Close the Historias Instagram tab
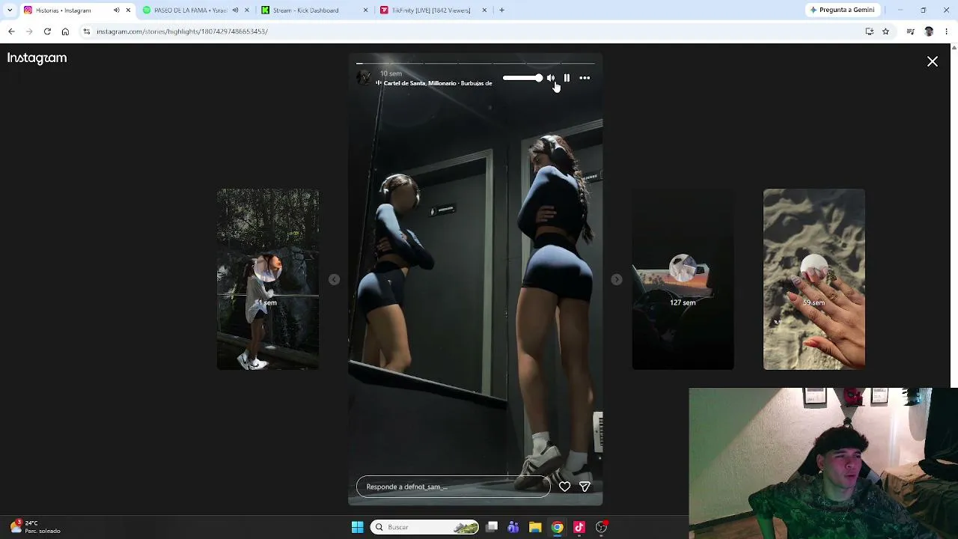Screen dimensions: 958x539 (128, 10)
